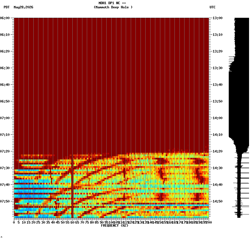Screen dimensions: 251x240
Task: Click the 07:20 PDT time label
Action: 5,151
